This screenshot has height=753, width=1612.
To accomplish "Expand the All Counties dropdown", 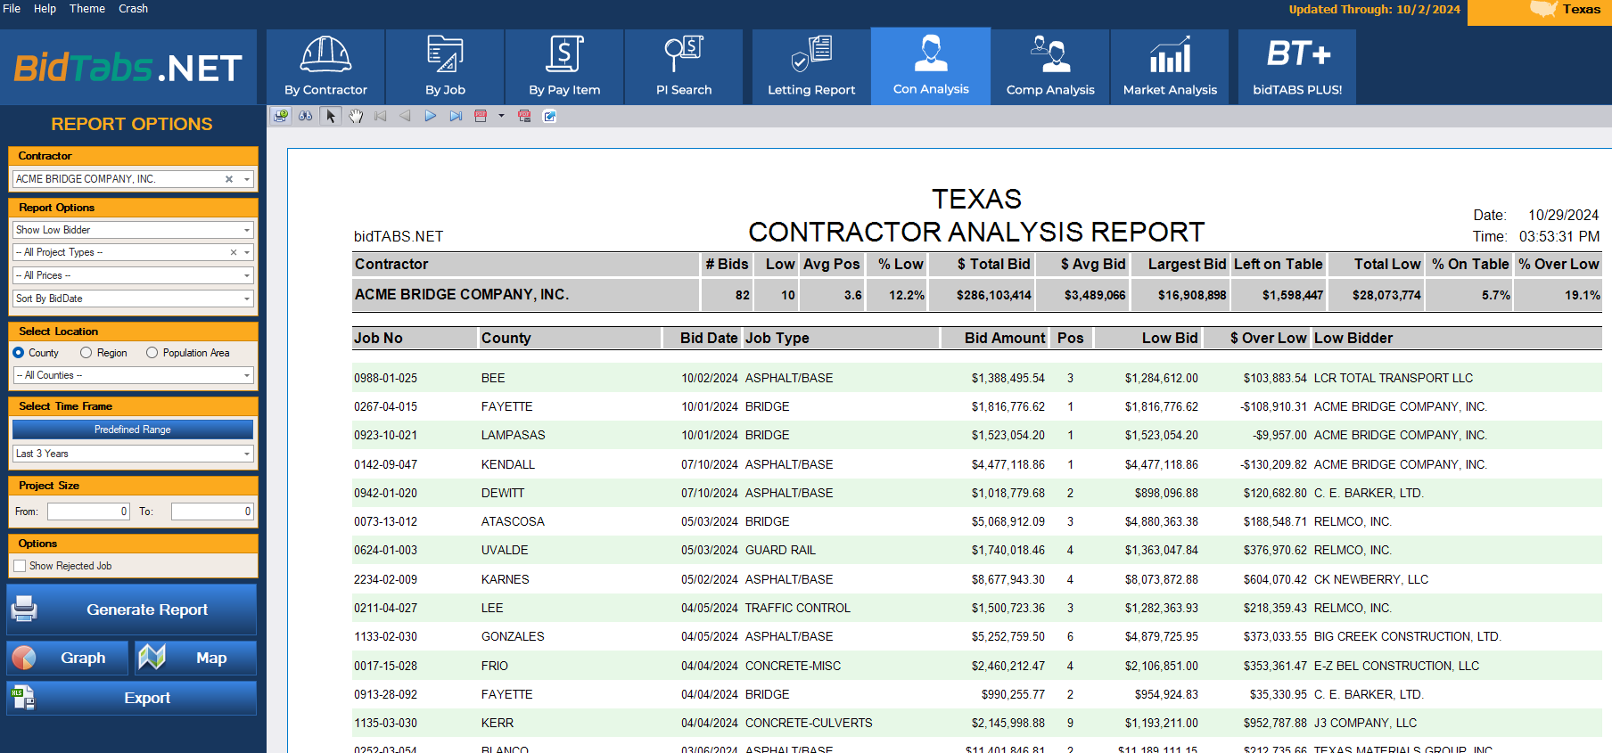I will tap(247, 375).
